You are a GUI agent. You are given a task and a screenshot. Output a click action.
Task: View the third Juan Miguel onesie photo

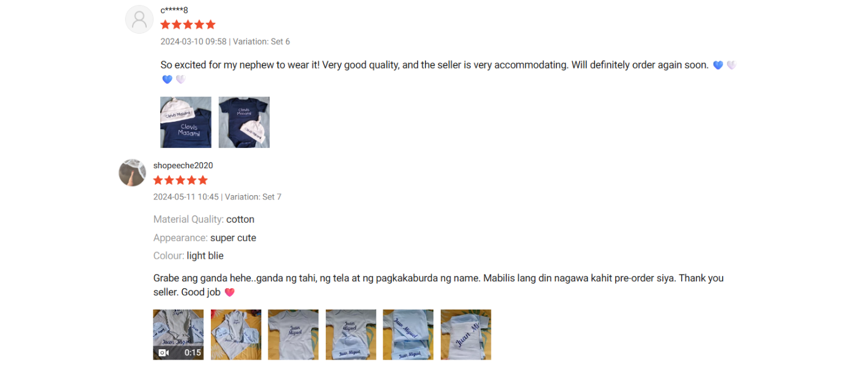[293, 335]
